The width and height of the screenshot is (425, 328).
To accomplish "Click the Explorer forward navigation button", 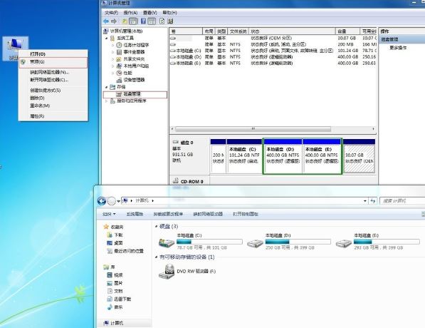I will (111, 201).
